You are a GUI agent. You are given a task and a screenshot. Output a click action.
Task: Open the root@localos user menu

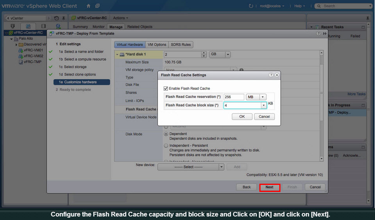click(x=272, y=6)
